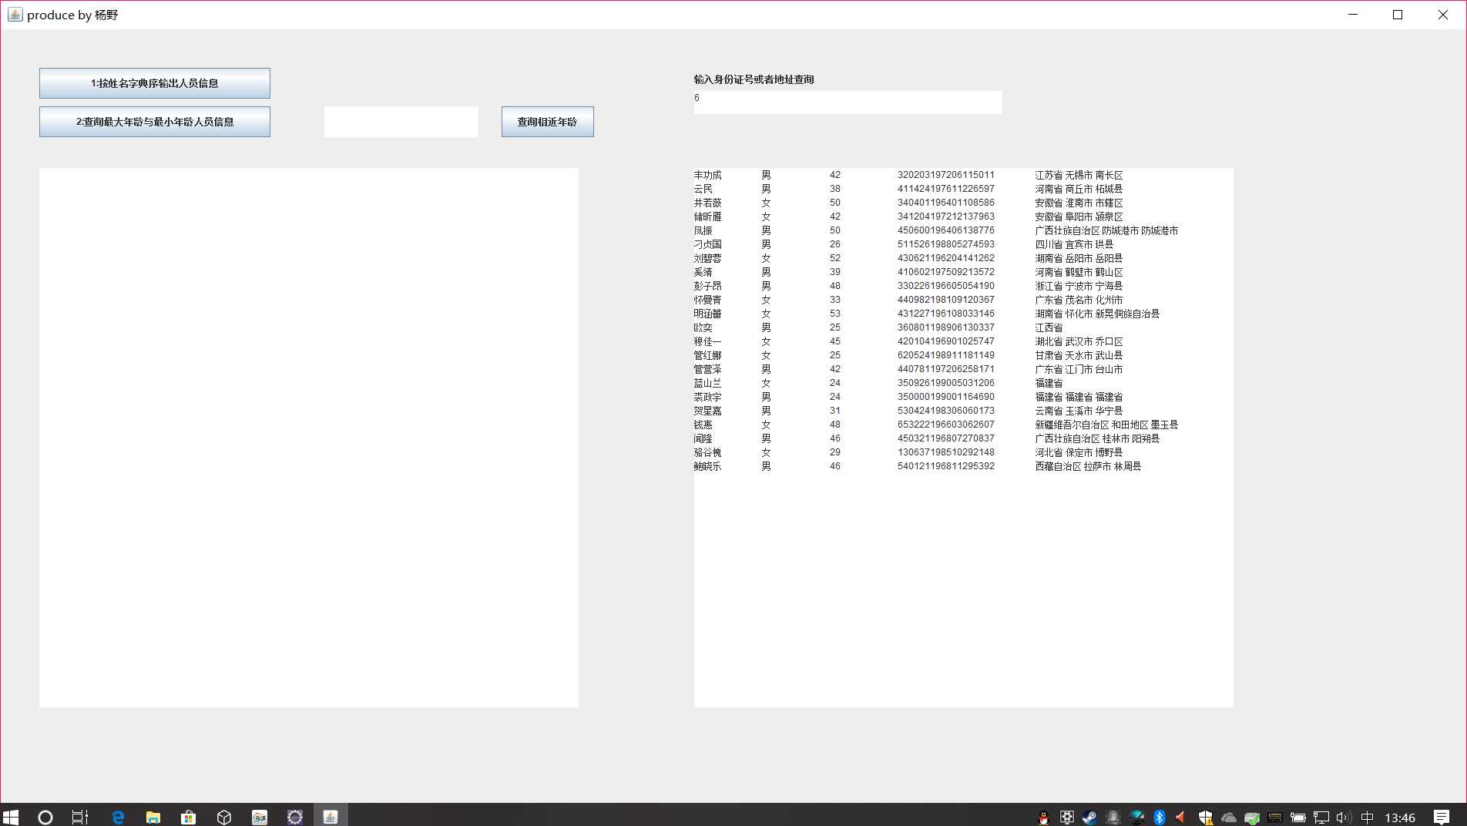Click the button to output people by name order
The image size is (1467, 826).
tap(154, 83)
